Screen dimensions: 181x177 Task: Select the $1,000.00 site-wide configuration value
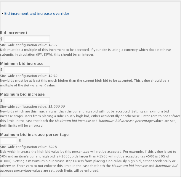57,107
